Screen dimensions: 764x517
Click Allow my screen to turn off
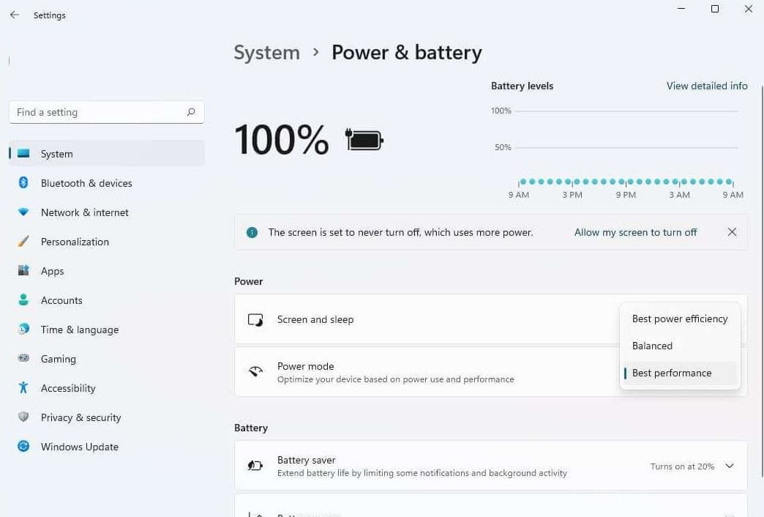pyautogui.click(x=635, y=232)
